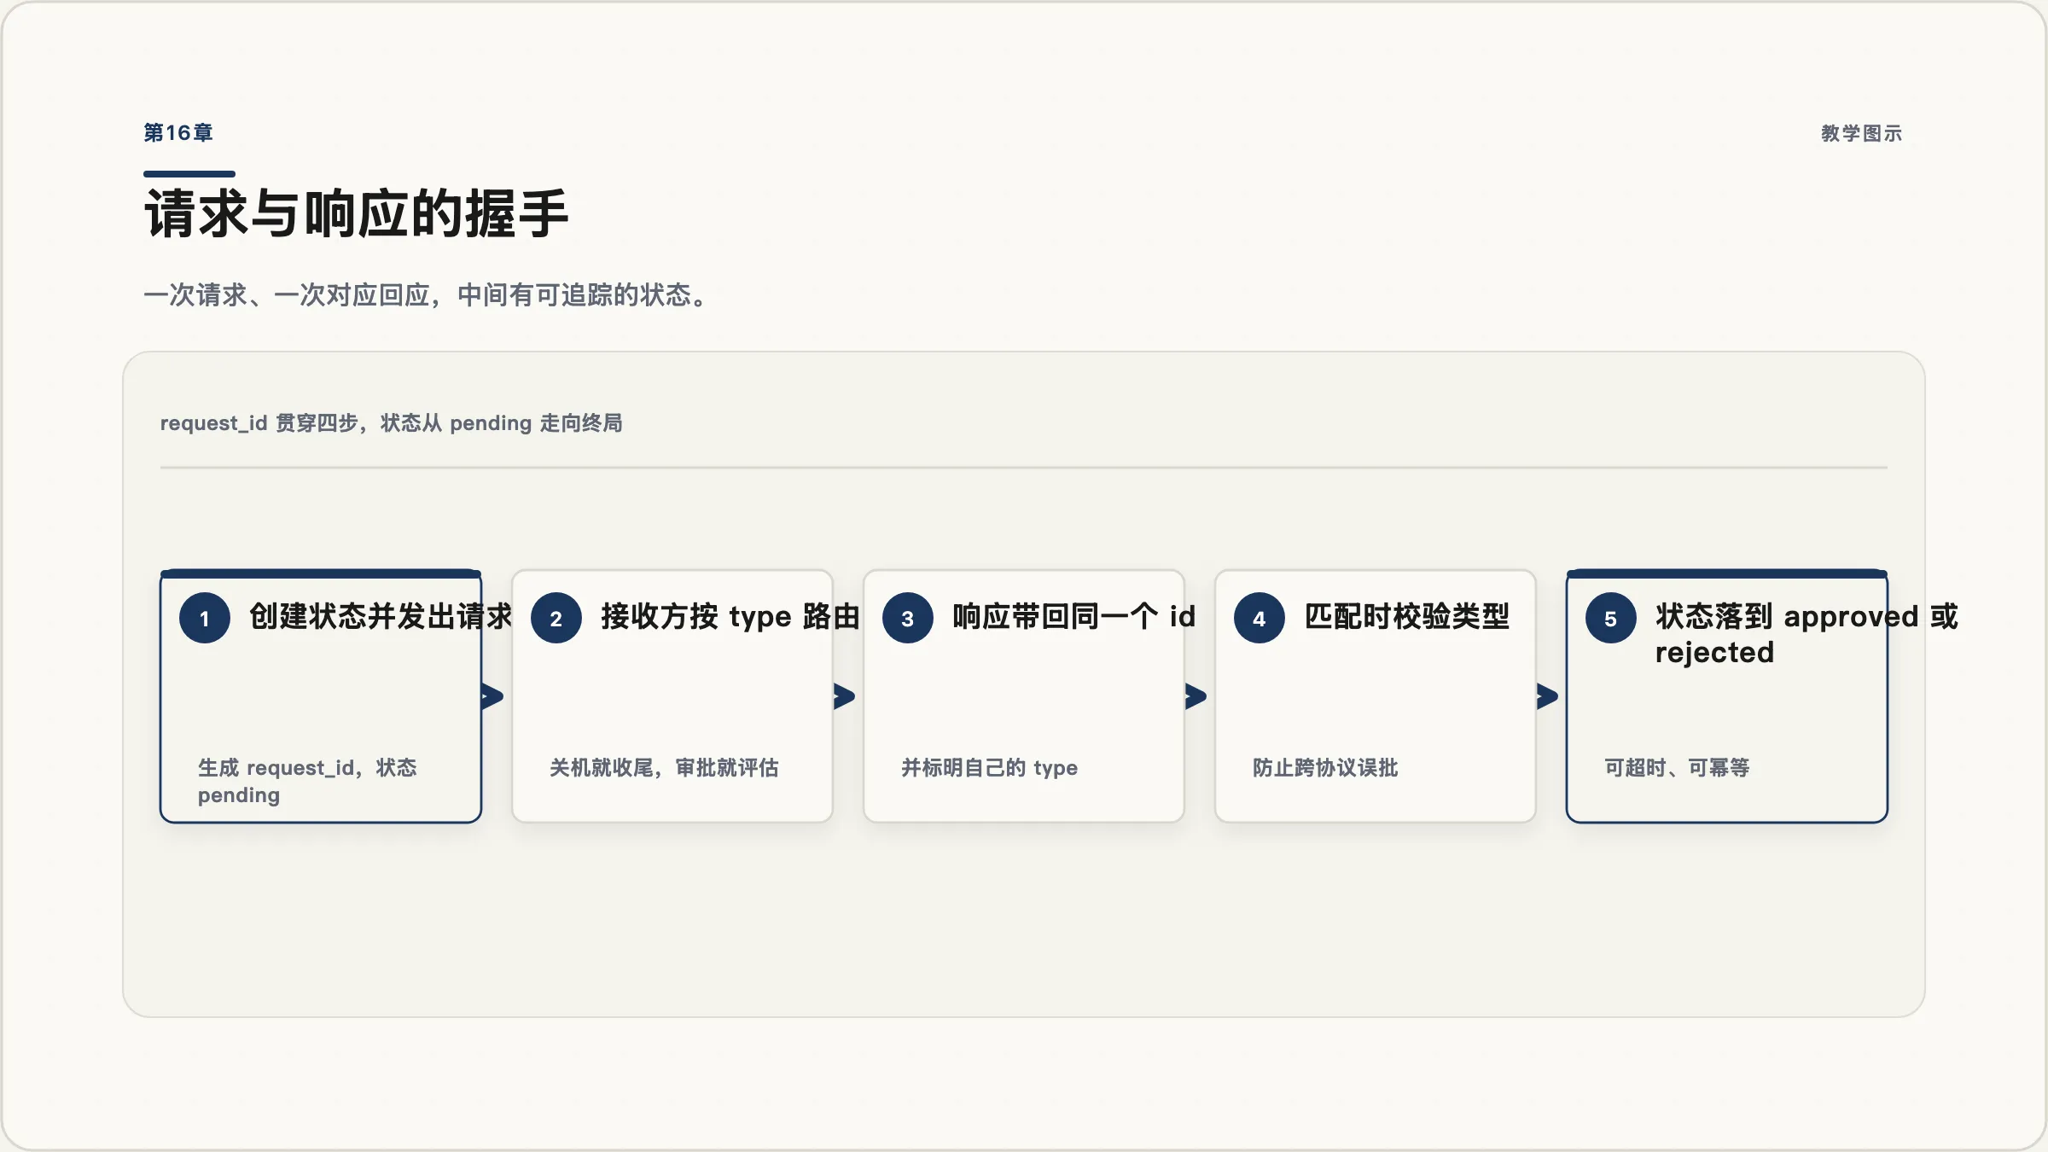
Task: Click note 并标明自己的 type
Action: tap(989, 768)
